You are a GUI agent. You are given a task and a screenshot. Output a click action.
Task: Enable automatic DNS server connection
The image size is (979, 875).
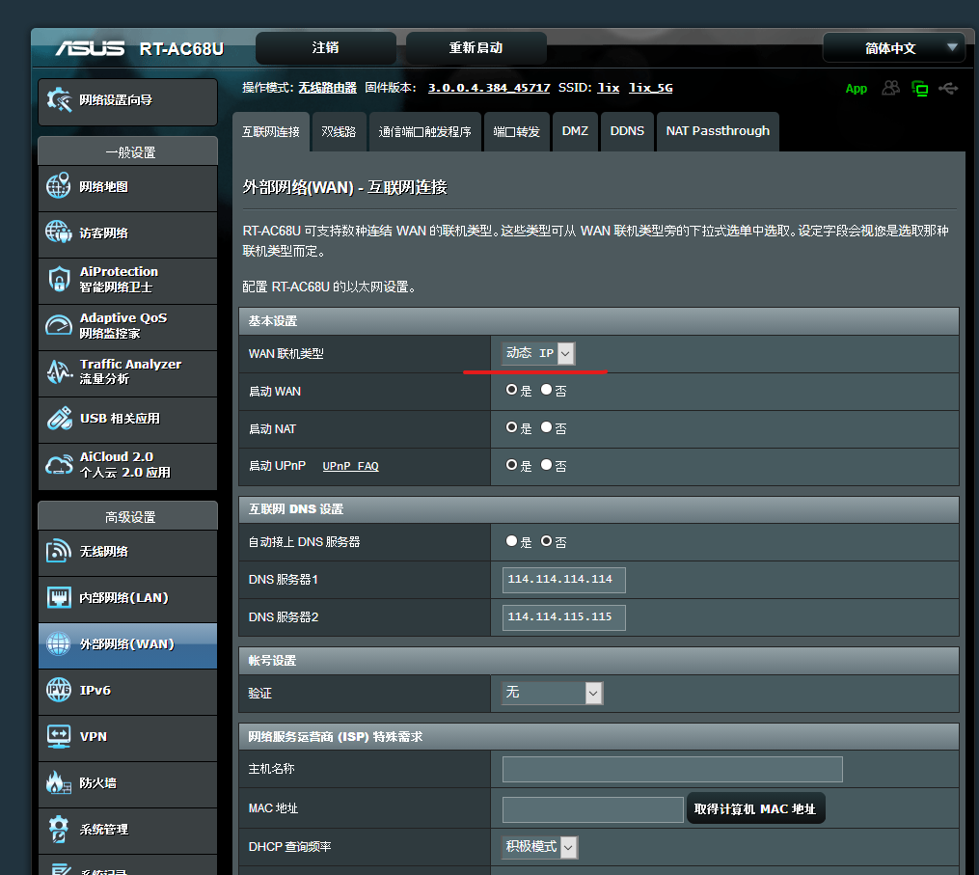(x=511, y=541)
